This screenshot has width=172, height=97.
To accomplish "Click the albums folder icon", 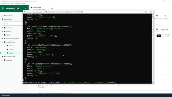I will click(x=8, y=46).
